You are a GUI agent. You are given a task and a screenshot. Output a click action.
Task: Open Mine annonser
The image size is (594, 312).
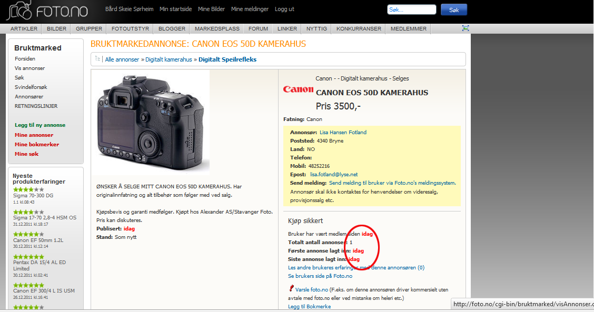pos(34,135)
